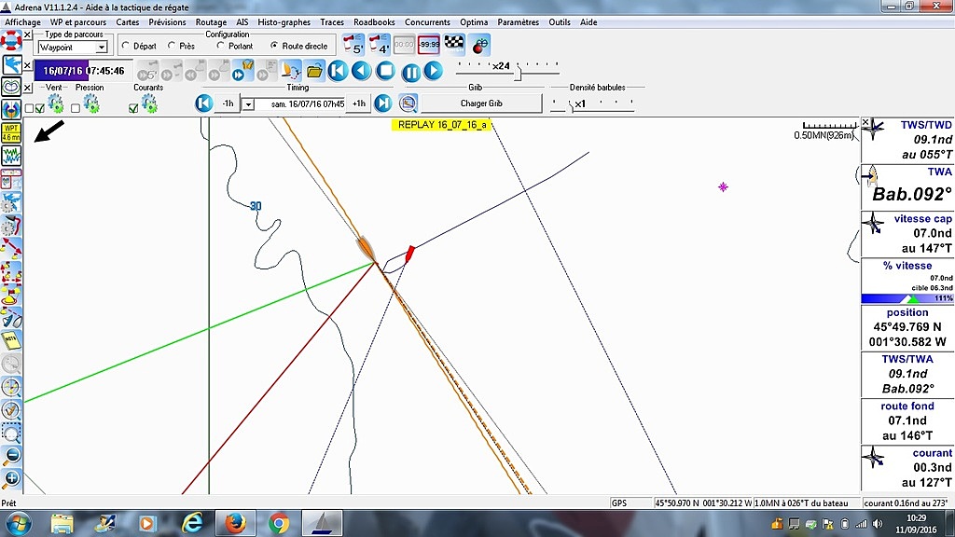Select the Départ radio button
This screenshot has height=537, width=955.
click(126, 46)
